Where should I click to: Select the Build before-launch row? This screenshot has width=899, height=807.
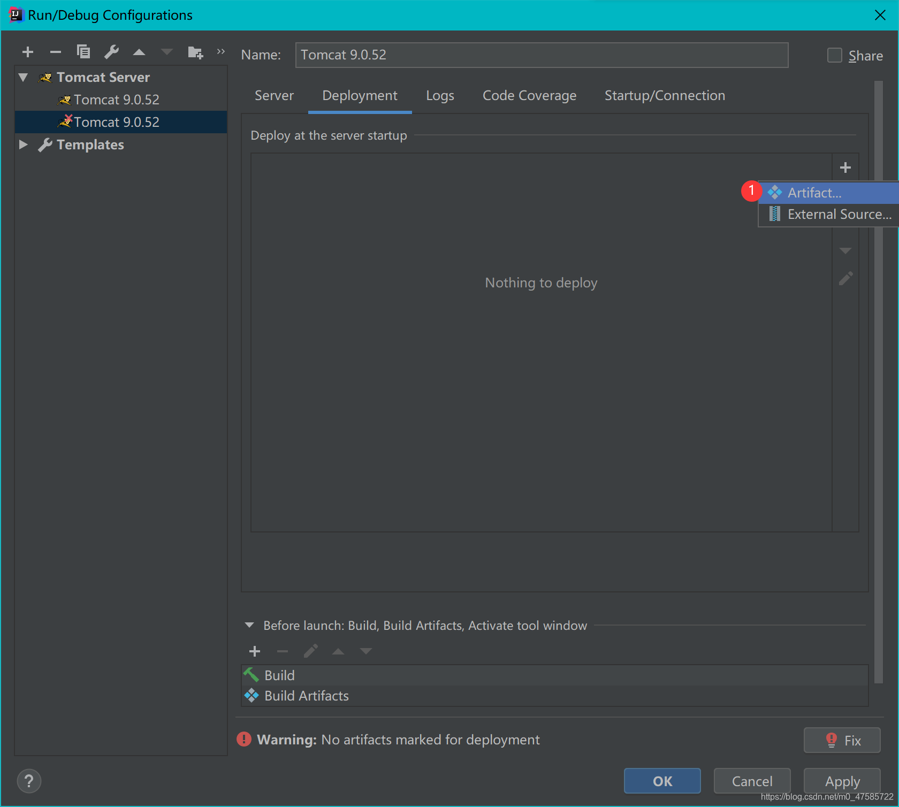coord(554,675)
